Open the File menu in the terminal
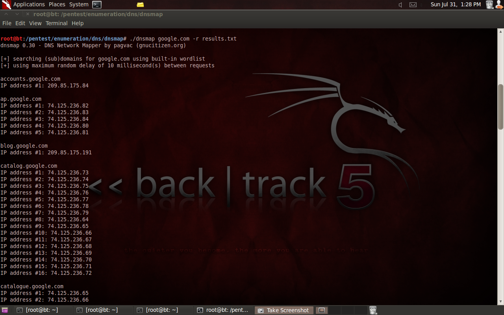Viewport: 504px width, 315px height. click(x=7, y=23)
